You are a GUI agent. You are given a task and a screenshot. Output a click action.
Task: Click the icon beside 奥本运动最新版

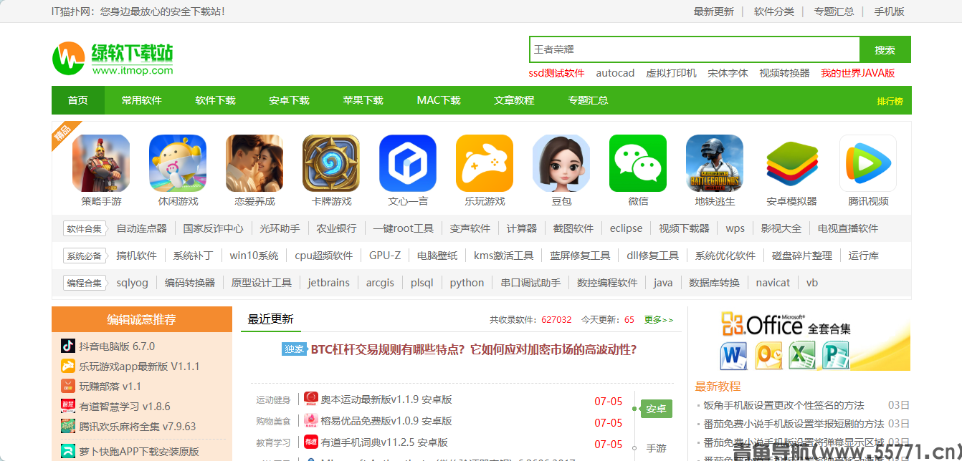311,399
